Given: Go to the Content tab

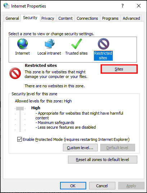Looking at the screenshot, I should (x=65, y=18).
